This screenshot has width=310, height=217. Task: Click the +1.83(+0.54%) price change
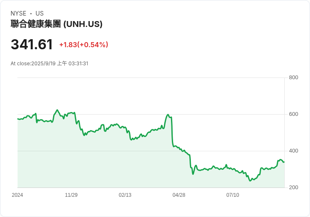click(x=83, y=45)
